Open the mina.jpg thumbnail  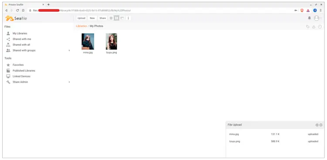point(88,41)
